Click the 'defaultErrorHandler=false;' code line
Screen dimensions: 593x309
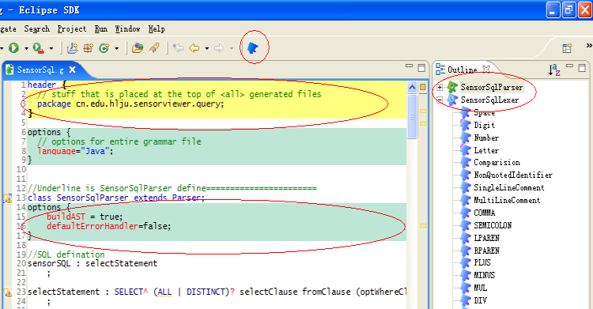coord(109,226)
